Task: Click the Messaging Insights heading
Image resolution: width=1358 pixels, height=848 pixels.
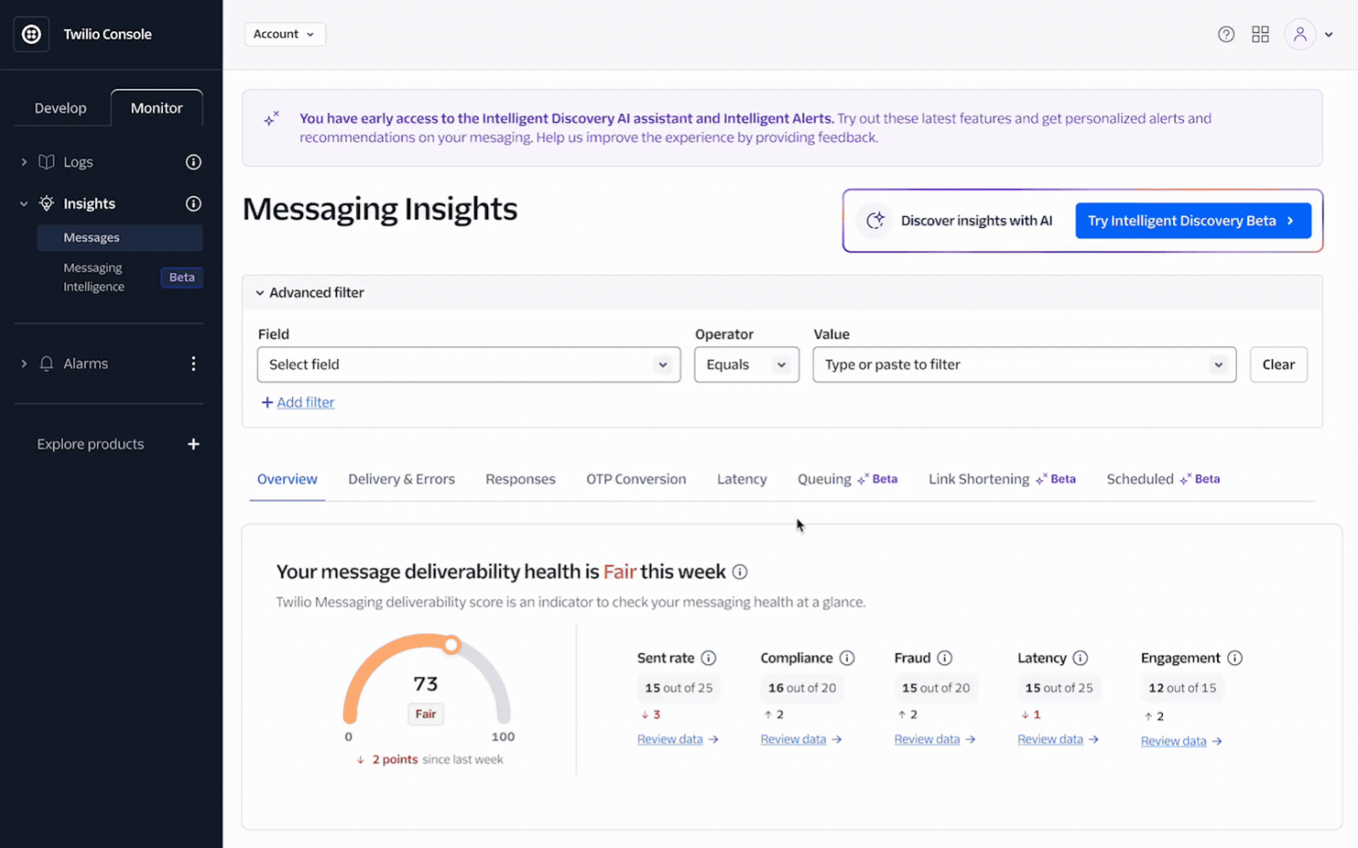Action: 379,209
